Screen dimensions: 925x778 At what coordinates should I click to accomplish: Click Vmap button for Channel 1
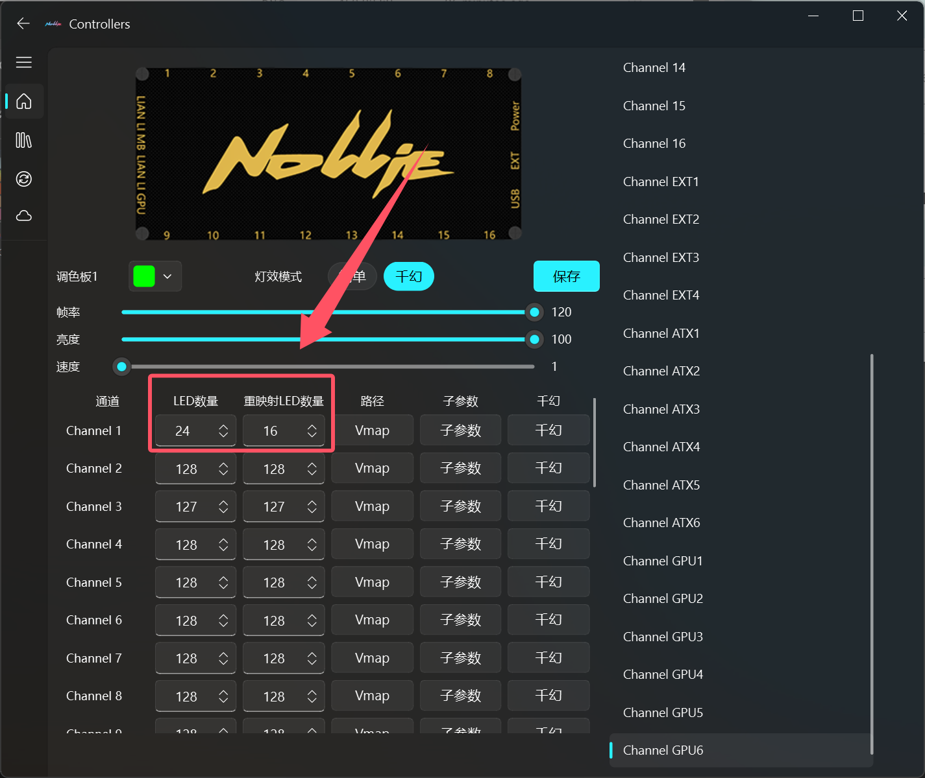[x=372, y=430]
